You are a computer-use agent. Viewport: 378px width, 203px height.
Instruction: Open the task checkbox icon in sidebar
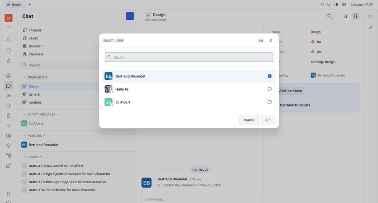(8, 105)
